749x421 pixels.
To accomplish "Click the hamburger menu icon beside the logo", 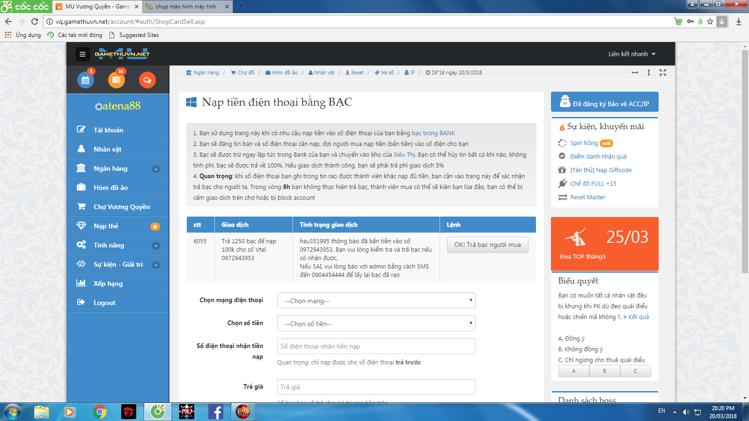I will click(x=82, y=54).
